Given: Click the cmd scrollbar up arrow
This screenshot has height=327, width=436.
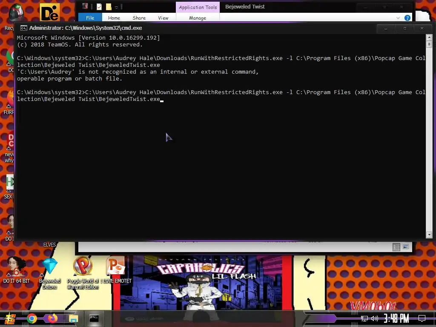Looking at the screenshot, I should click(x=429, y=37).
